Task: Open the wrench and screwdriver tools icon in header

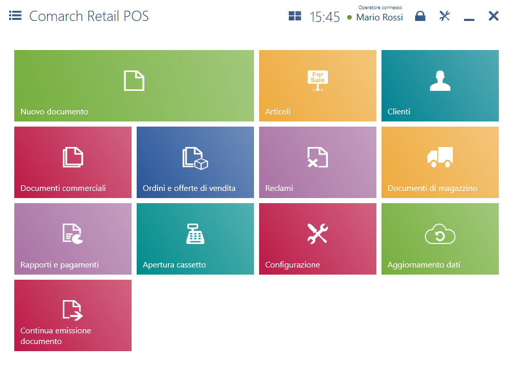Action: (444, 16)
